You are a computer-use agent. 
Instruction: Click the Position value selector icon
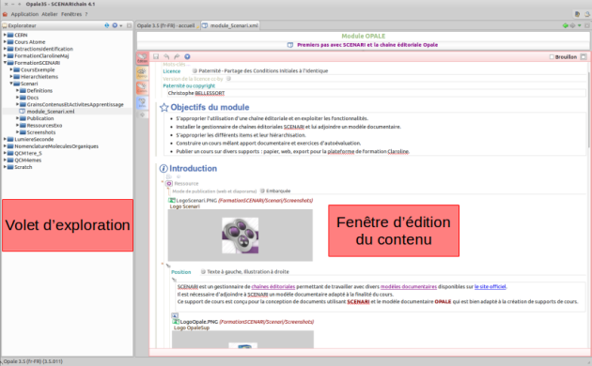pos(203,272)
